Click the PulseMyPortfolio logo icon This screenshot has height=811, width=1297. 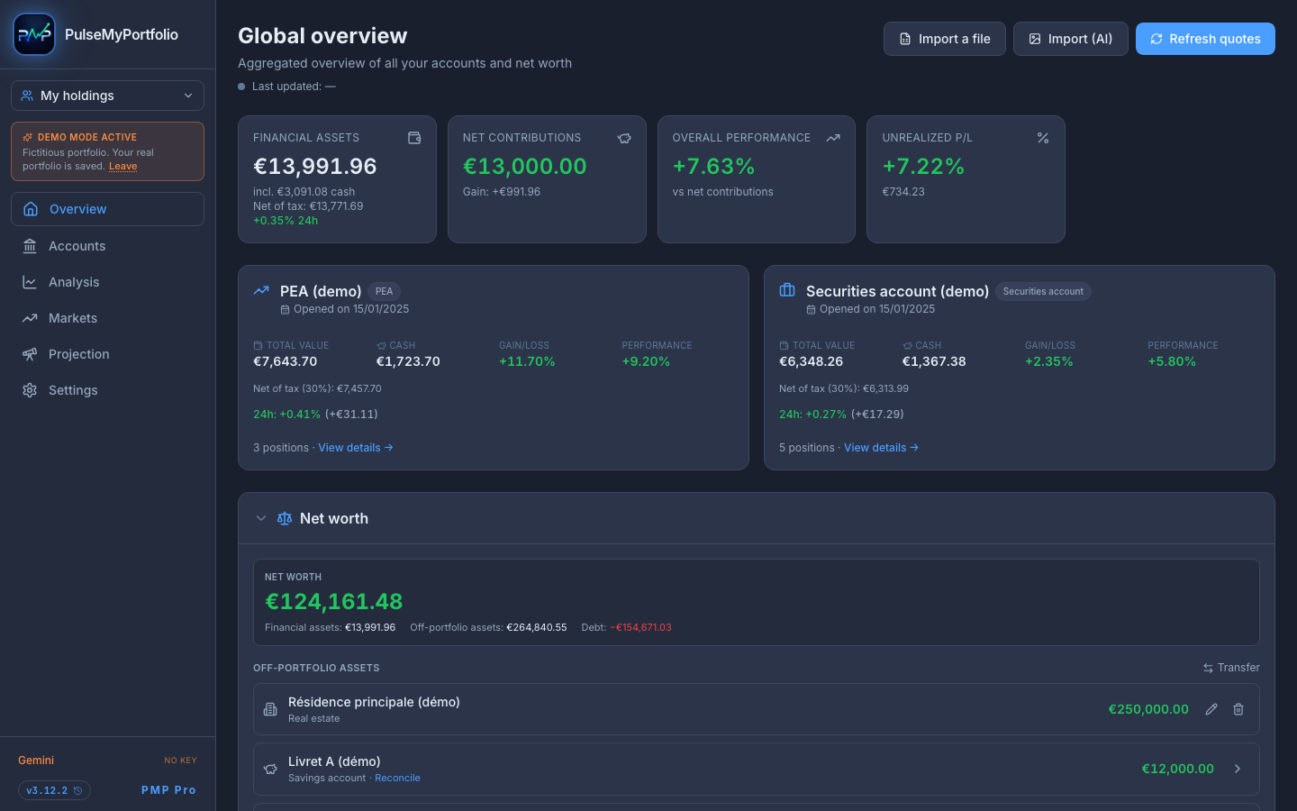point(34,34)
